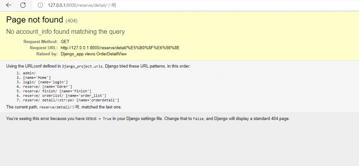Image resolution: width=359 pixels, height=166 pixels.
Task: Click the 'Raised by:' label
Action: 47,54
